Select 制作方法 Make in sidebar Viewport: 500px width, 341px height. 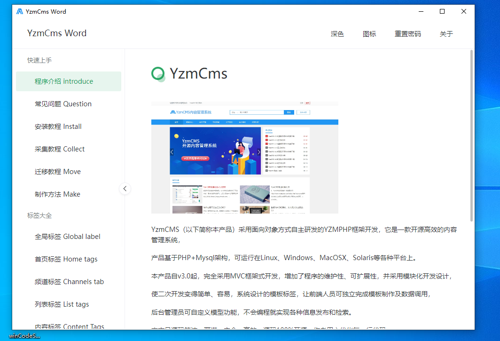[x=57, y=194]
